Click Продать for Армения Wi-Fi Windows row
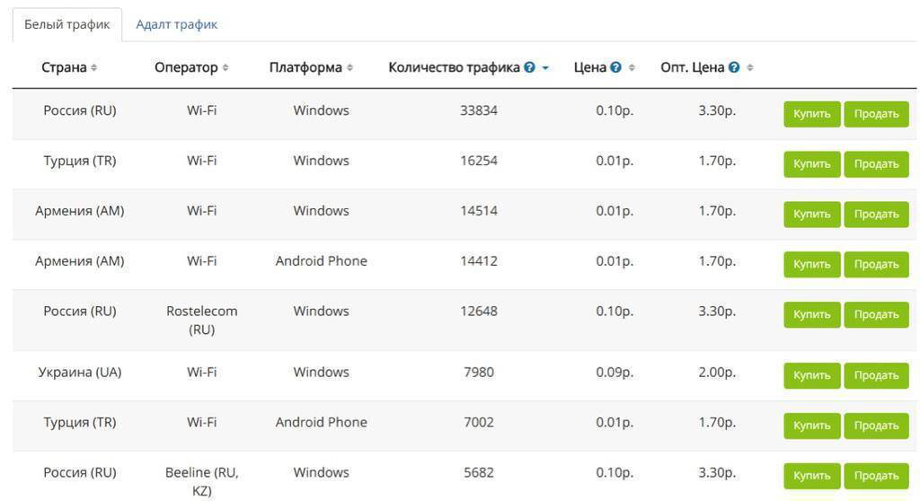 tap(876, 214)
